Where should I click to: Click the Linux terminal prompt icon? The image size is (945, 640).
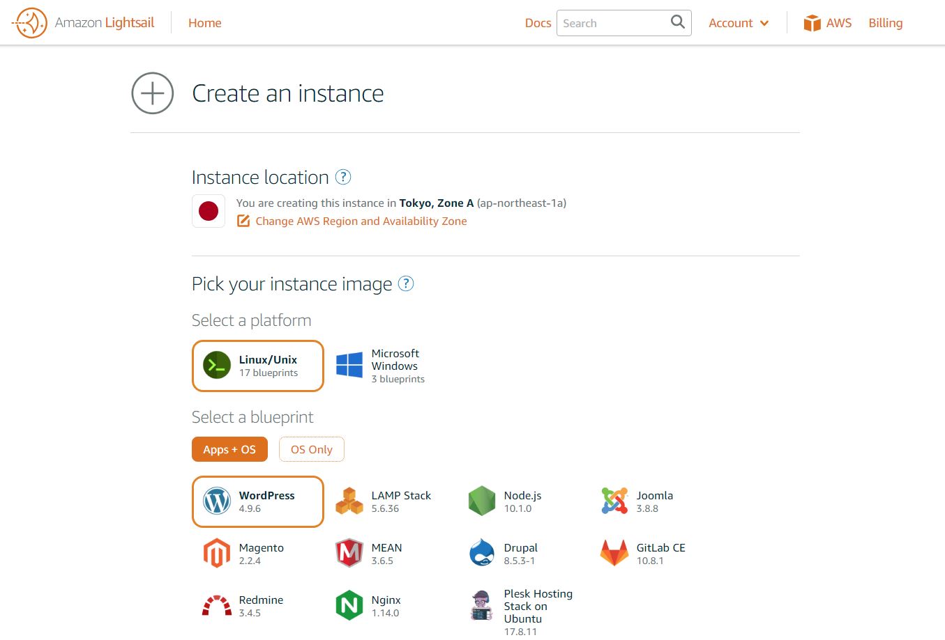217,365
